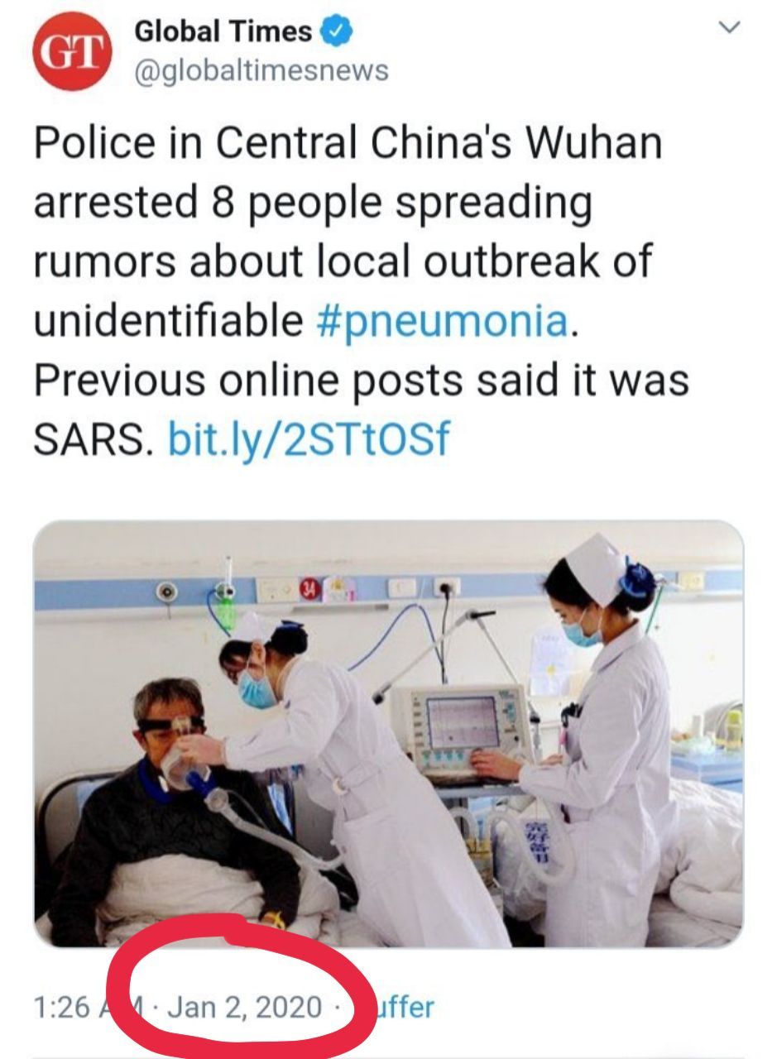Open the Global Times display name
Viewport: 777px width, 1059px height.
pyautogui.click(x=223, y=31)
